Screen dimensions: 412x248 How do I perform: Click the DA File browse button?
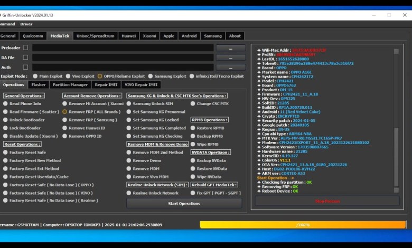point(230,58)
